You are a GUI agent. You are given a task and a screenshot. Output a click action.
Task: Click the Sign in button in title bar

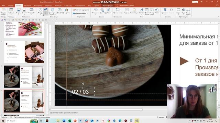[195, 2]
